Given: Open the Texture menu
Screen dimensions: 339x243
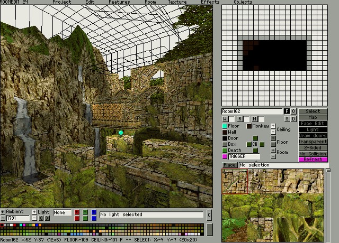Looking at the screenshot, I should [x=177, y=2].
